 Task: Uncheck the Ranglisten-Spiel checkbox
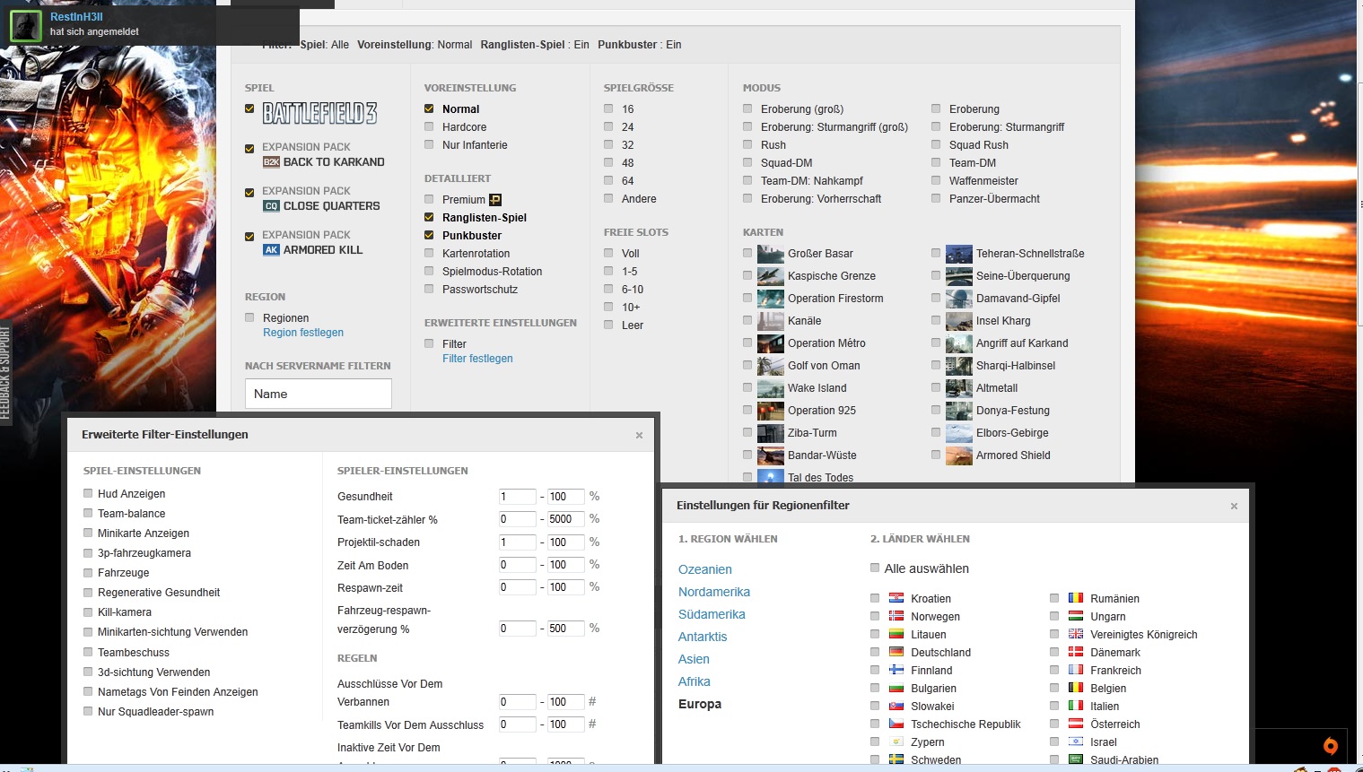[429, 217]
